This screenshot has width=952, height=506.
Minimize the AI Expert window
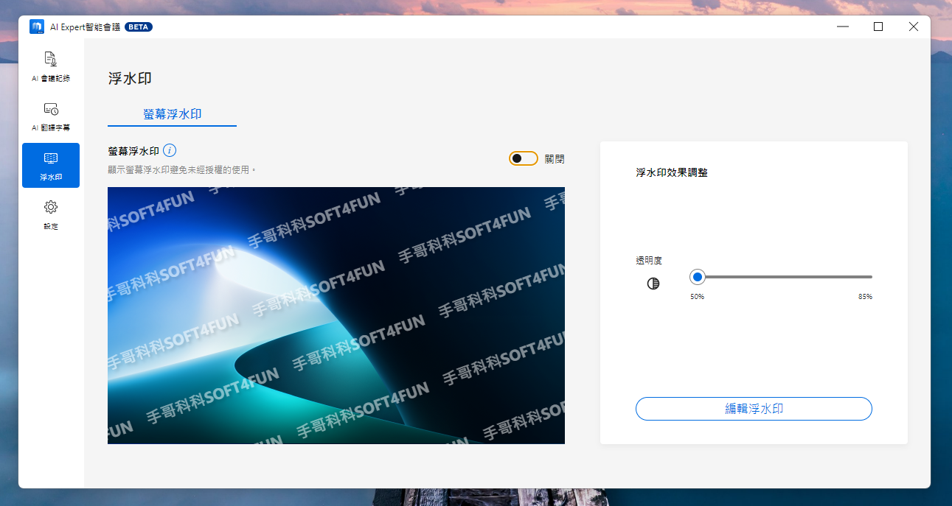[x=843, y=27]
